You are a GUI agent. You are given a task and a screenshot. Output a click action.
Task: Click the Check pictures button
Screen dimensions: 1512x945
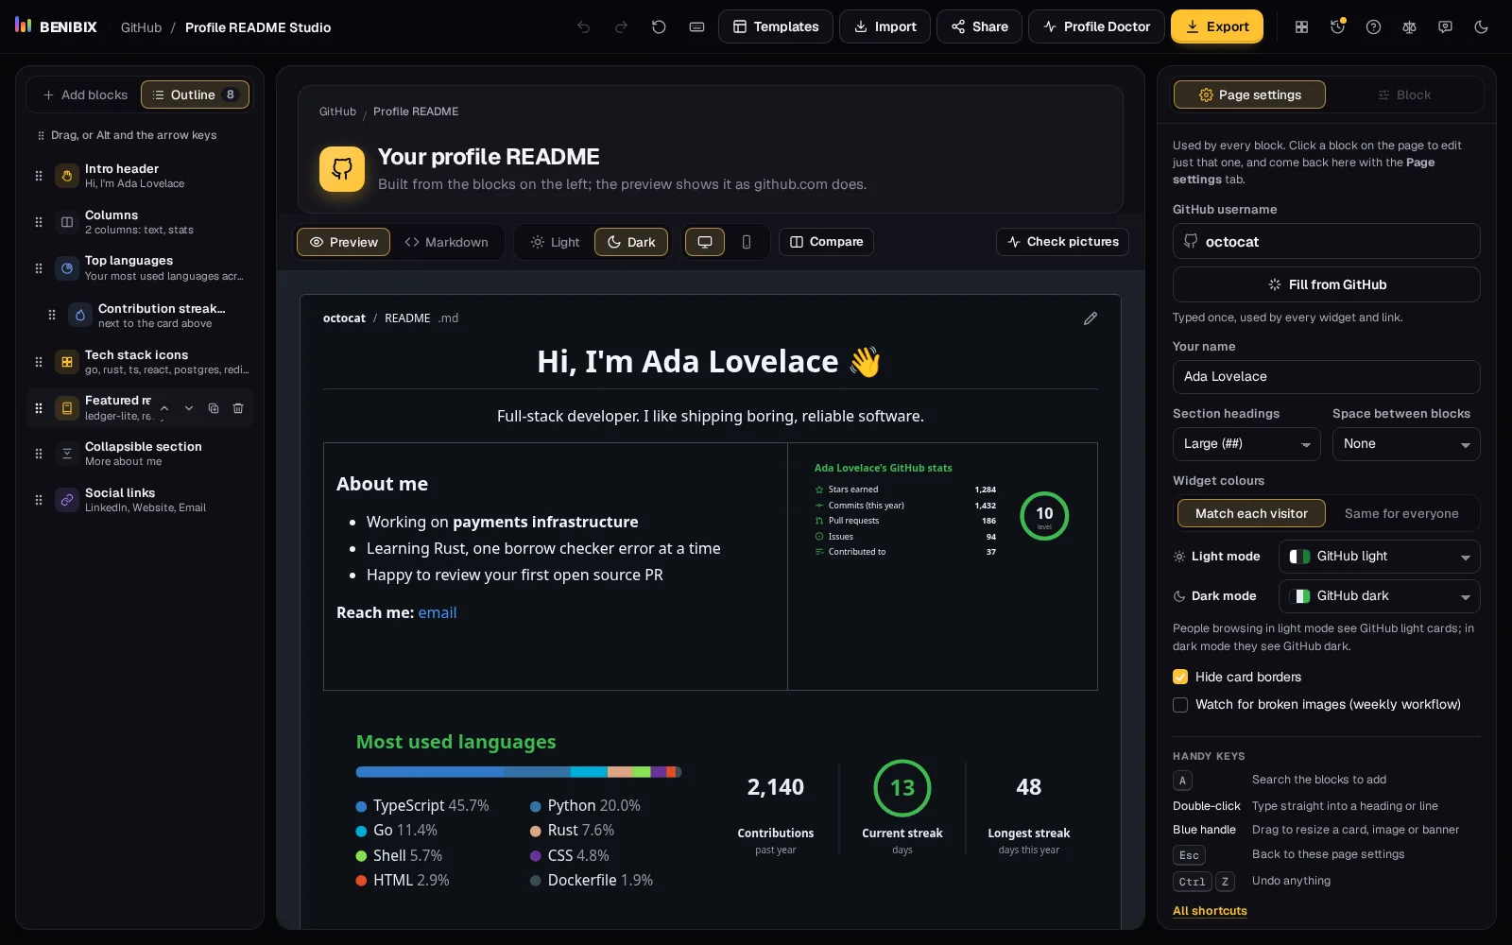[1062, 242]
